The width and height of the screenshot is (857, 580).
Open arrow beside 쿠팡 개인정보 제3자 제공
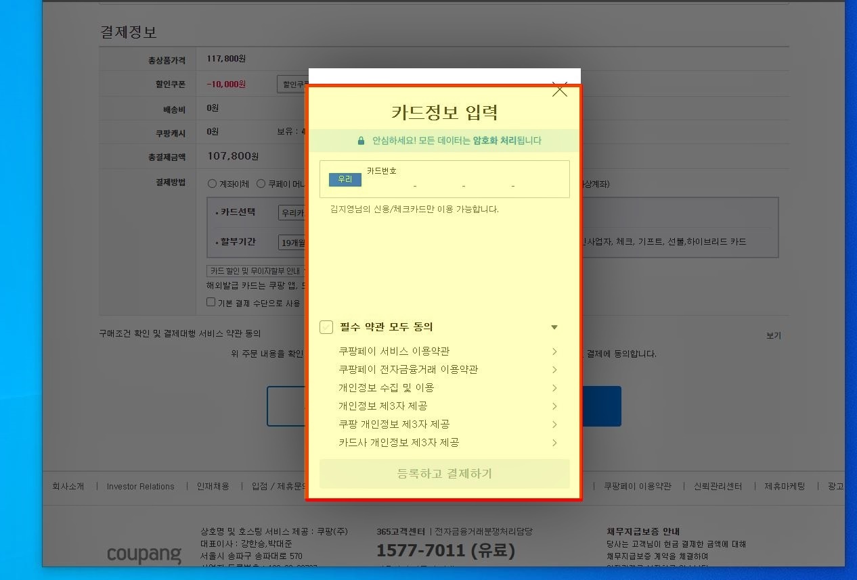(x=554, y=425)
